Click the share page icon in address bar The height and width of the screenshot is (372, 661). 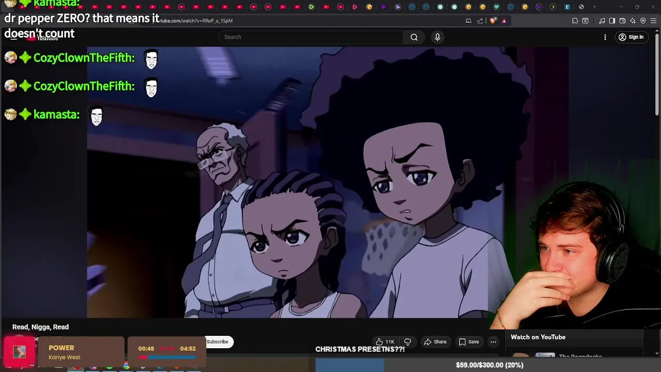point(480,21)
